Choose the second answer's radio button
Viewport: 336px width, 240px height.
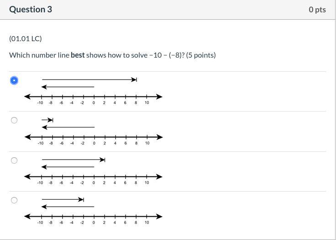pyautogui.click(x=14, y=120)
